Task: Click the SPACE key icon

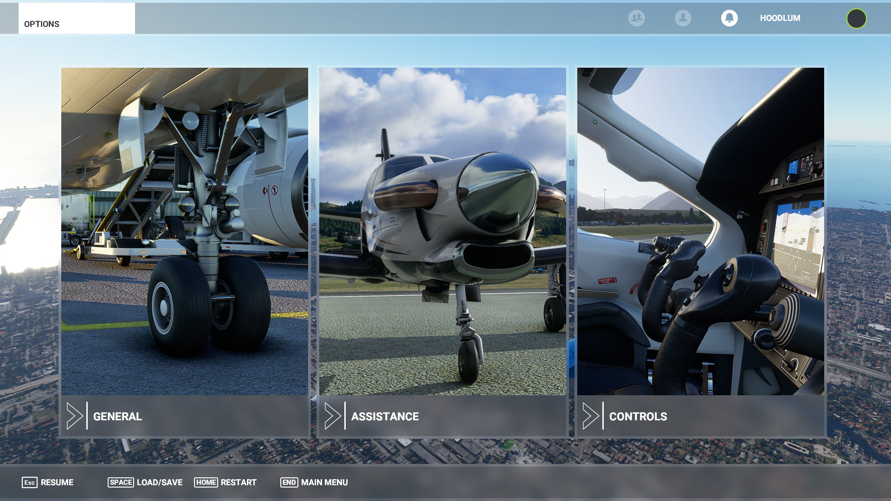Action: coord(121,482)
